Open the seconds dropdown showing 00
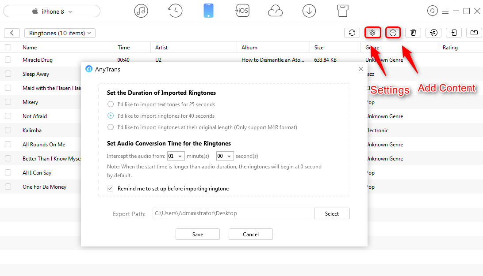Viewport: 483px width, 276px height. pos(225,156)
